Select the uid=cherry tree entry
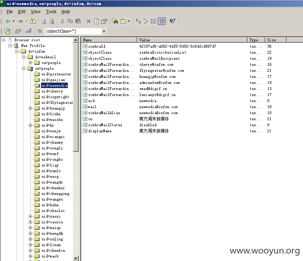303x261 pixels. point(52,91)
